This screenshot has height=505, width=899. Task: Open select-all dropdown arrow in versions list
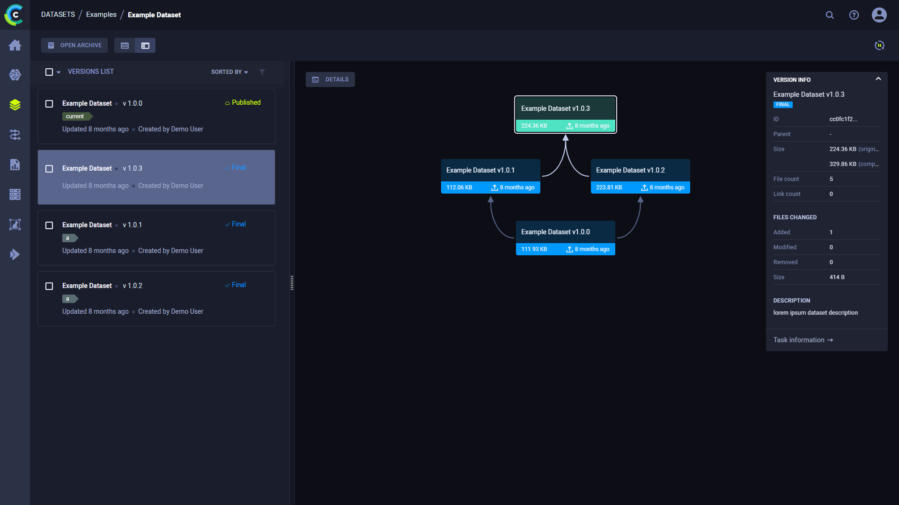point(59,72)
